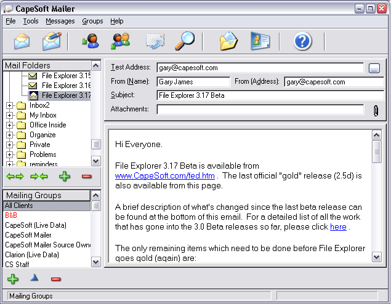The image size is (391, 304).
Task: Click red minus under Mail Folders
Action: click(x=87, y=177)
